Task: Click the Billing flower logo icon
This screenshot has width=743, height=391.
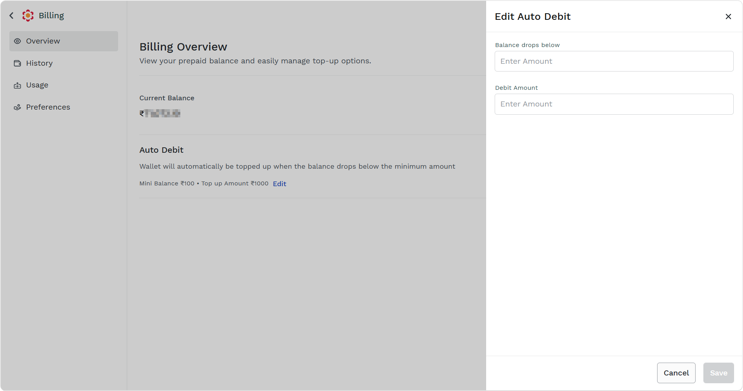Action: (x=28, y=16)
